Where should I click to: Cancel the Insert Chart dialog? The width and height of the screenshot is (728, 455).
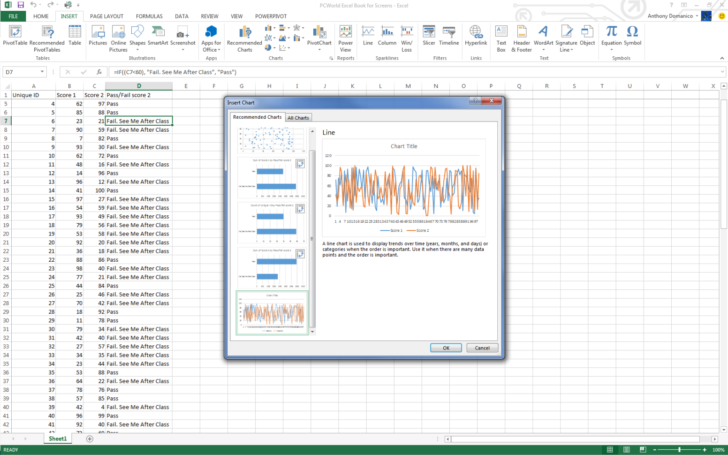(x=482, y=348)
